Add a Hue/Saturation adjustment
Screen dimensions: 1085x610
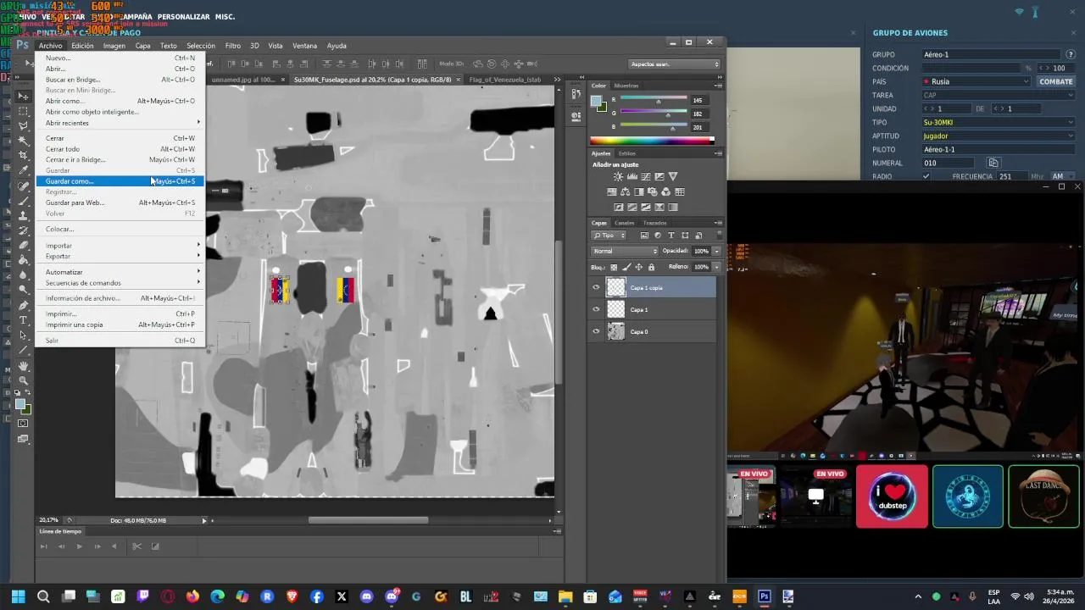(612, 191)
